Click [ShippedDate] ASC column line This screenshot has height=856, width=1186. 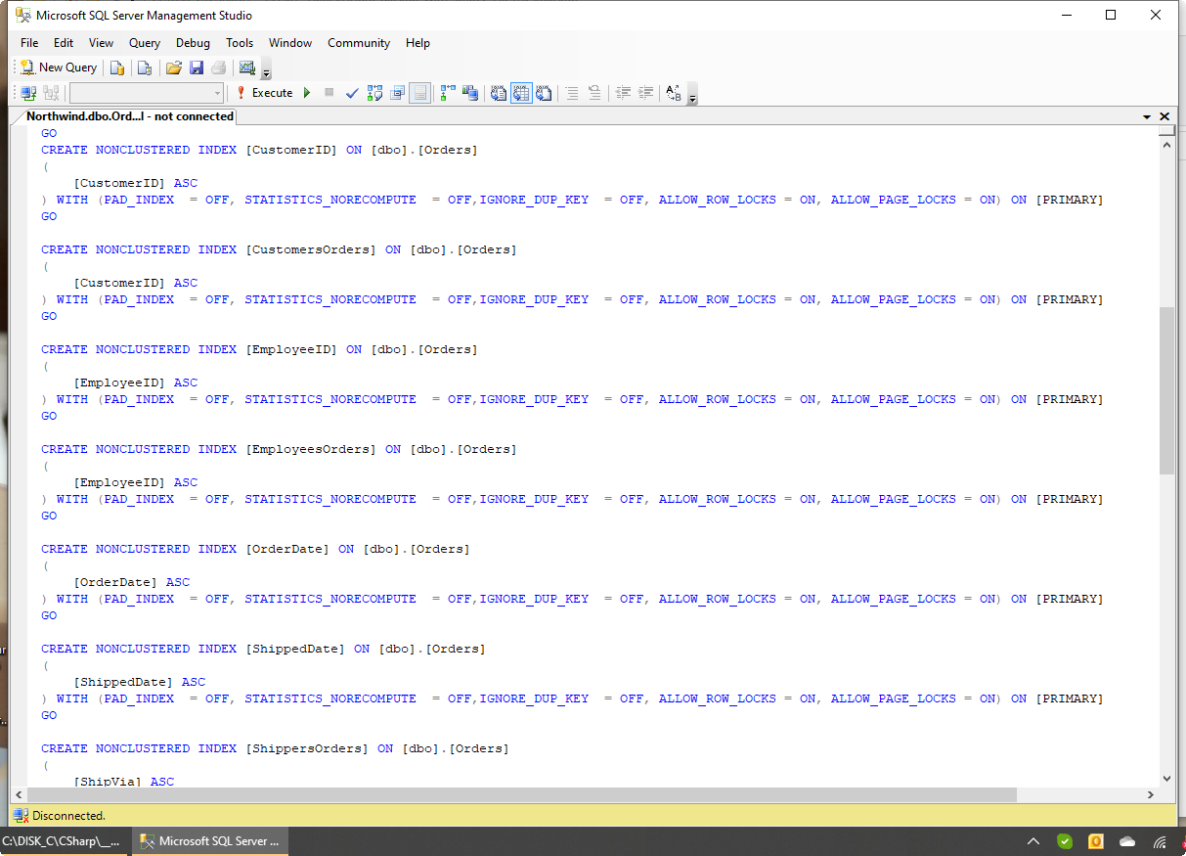click(139, 682)
